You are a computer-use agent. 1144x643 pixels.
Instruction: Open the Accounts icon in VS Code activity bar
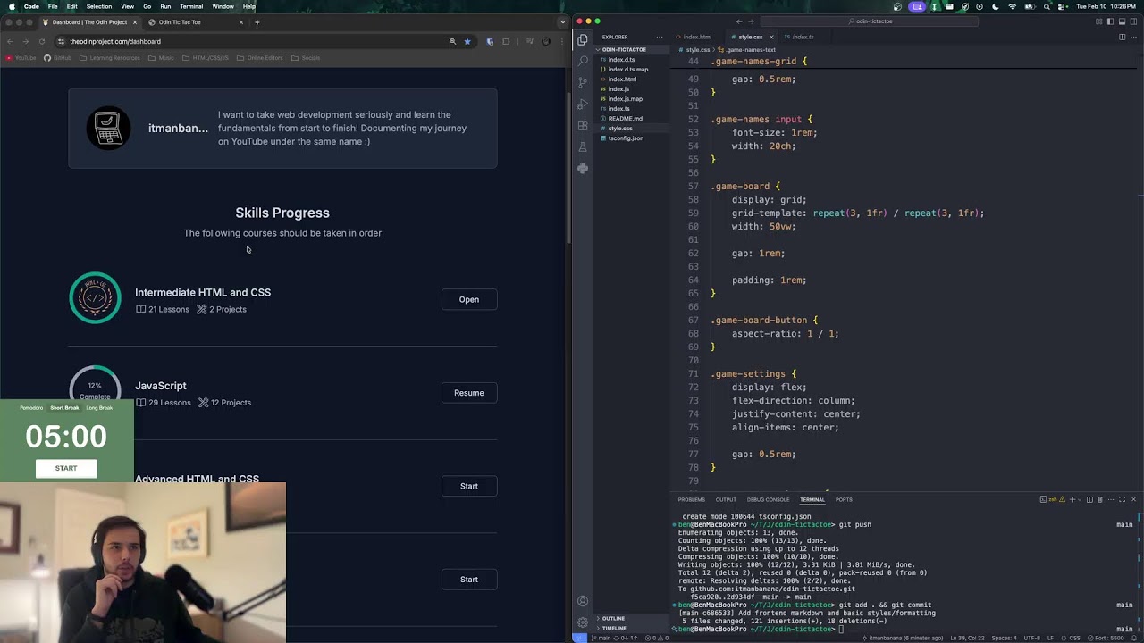coord(583,601)
